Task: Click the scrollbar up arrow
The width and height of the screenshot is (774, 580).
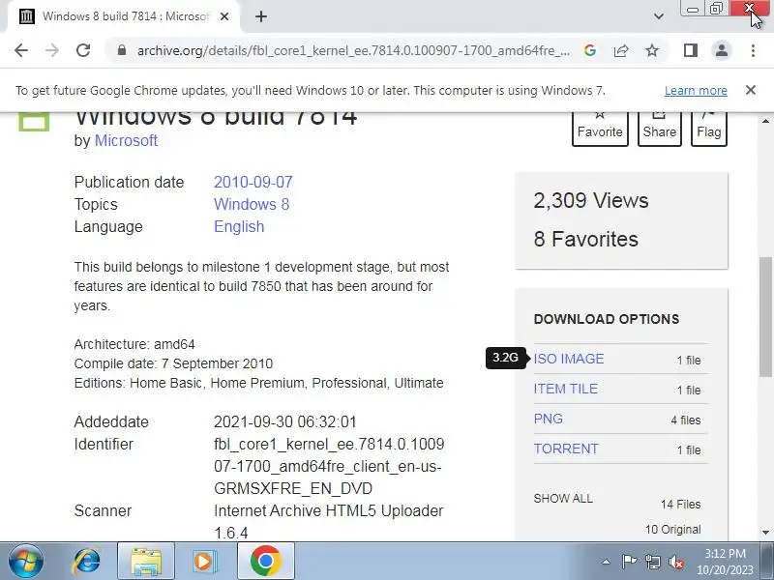Action: pos(765,121)
